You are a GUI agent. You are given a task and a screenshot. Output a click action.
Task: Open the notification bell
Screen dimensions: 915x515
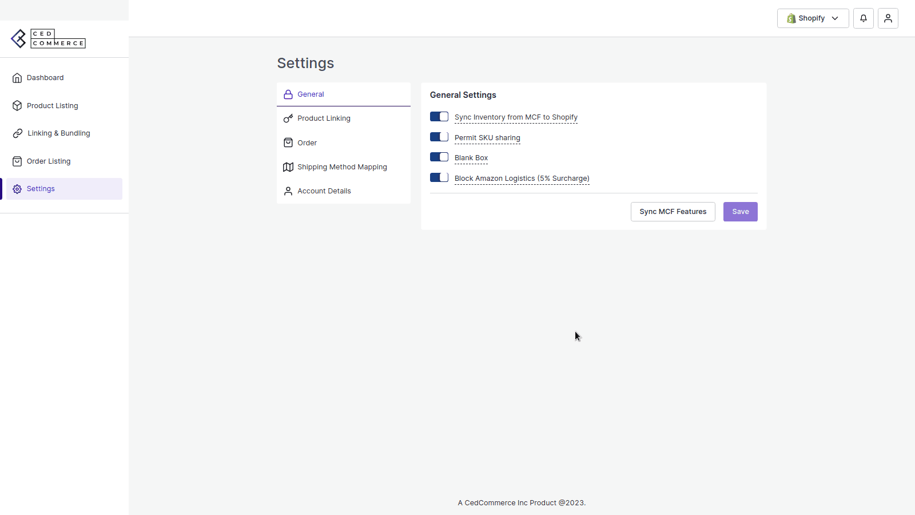(864, 18)
